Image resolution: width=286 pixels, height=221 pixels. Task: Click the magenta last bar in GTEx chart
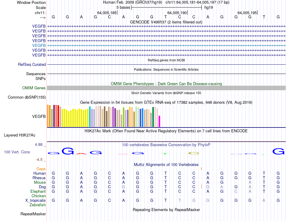(x=159, y=121)
